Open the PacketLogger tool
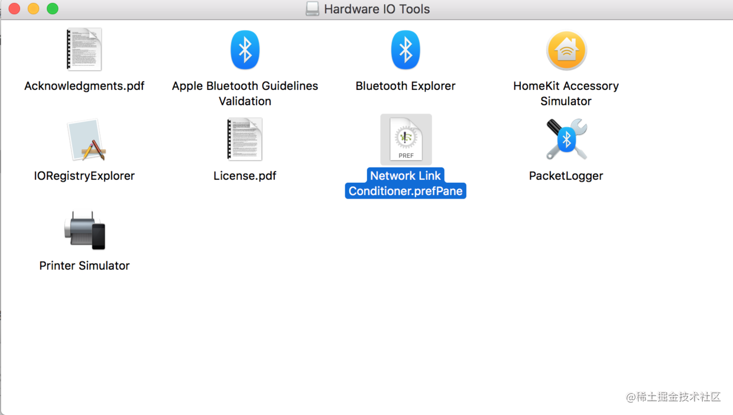Screen dimensions: 733x415 click(x=566, y=140)
